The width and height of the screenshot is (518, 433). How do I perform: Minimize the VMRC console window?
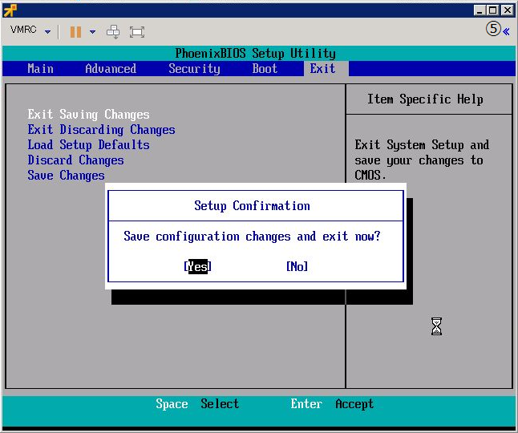tap(480, 10)
